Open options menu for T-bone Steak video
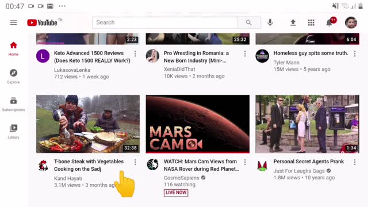Image resolution: width=368 pixels, height=207 pixels. point(135,162)
